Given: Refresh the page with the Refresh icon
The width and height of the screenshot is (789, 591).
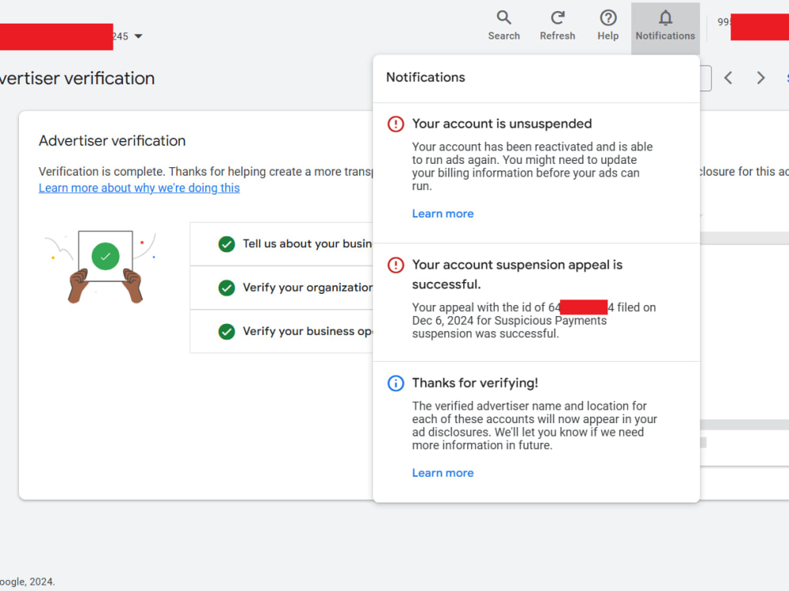Looking at the screenshot, I should coord(557,26).
